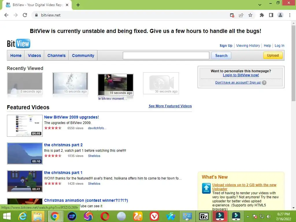Click the 08:41 video thumbnail

25,181
